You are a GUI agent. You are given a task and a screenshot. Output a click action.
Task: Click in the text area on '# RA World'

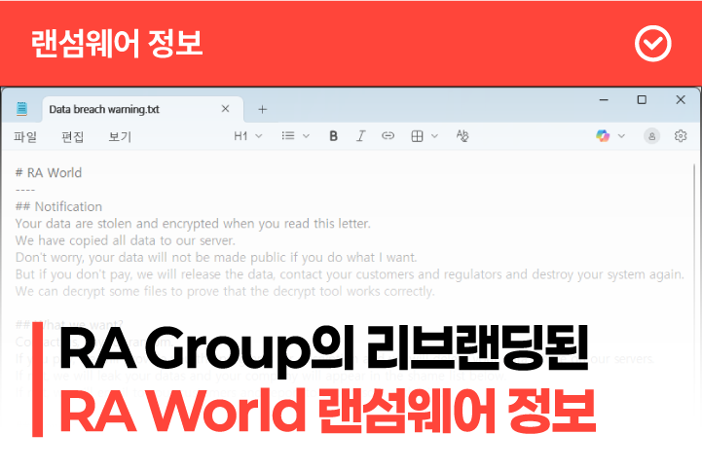pos(49,173)
